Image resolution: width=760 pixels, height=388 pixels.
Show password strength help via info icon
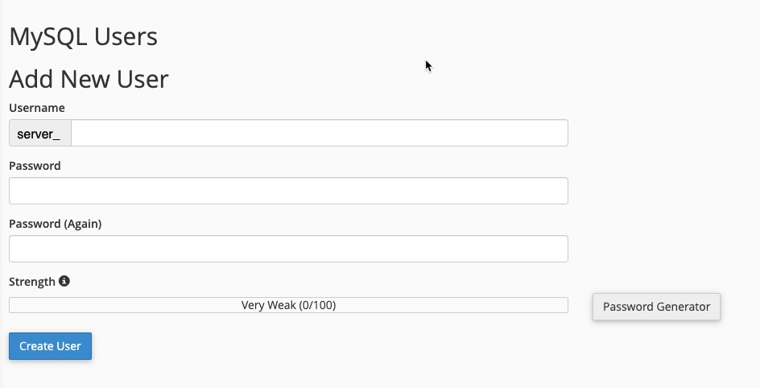(x=64, y=282)
